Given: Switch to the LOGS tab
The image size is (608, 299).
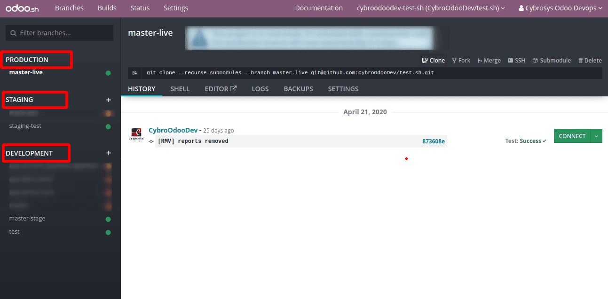Looking at the screenshot, I should pyautogui.click(x=260, y=89).
